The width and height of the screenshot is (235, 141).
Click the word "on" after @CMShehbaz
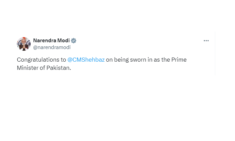tap(110, 60)
